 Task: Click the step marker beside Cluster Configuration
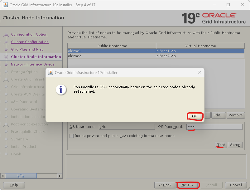pos(6,42)
